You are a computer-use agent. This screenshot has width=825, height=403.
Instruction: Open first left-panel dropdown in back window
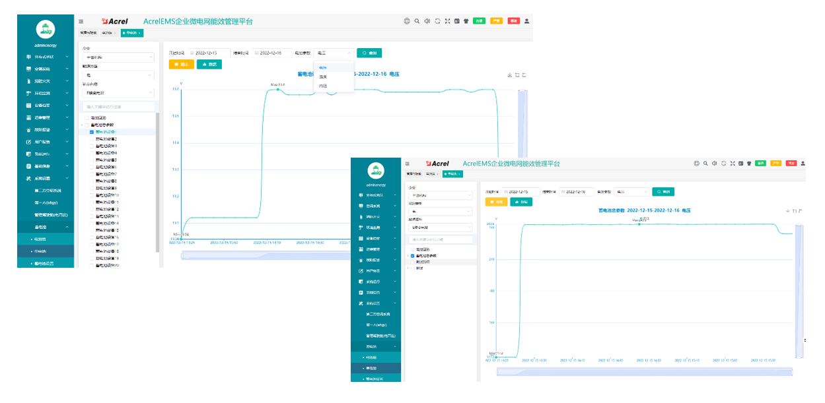pyautogui.click(x=118, y=57)
